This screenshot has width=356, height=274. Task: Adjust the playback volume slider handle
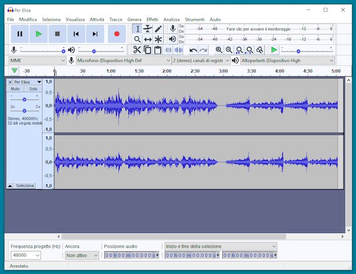[x=94, y=51]
